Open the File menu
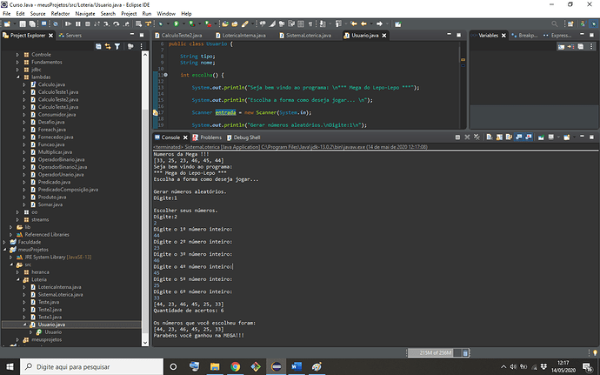This screenshot has height=375, width=600. [x=6, y=13]
